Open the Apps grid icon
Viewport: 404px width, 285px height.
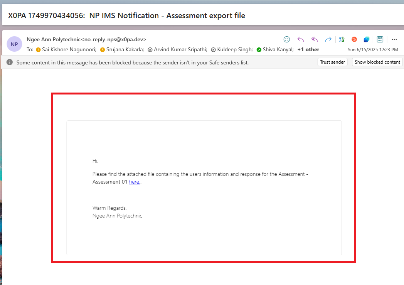tap(380, 39)
